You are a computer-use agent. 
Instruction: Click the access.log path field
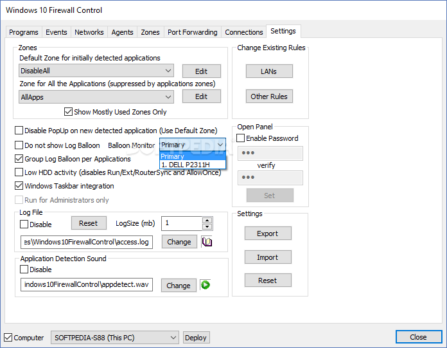[87, 242]
